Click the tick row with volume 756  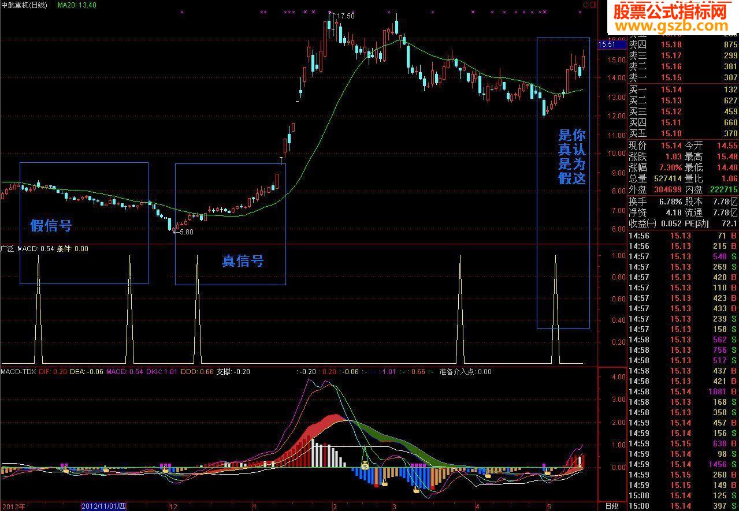(684, 350)
